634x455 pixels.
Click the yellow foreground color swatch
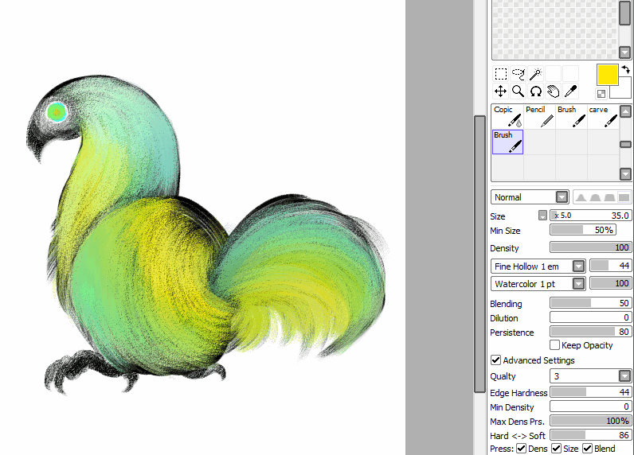pyautogui.click(x=608, y=75)
